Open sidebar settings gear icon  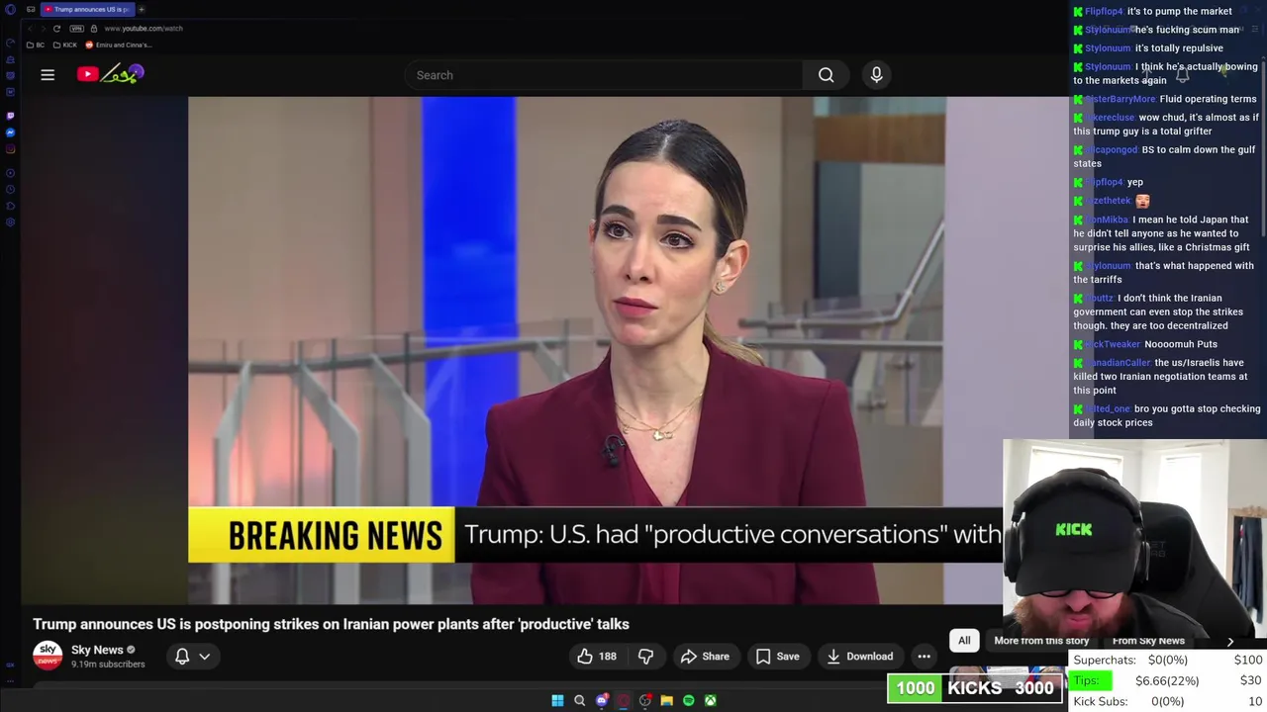click(x=10, y=222)
